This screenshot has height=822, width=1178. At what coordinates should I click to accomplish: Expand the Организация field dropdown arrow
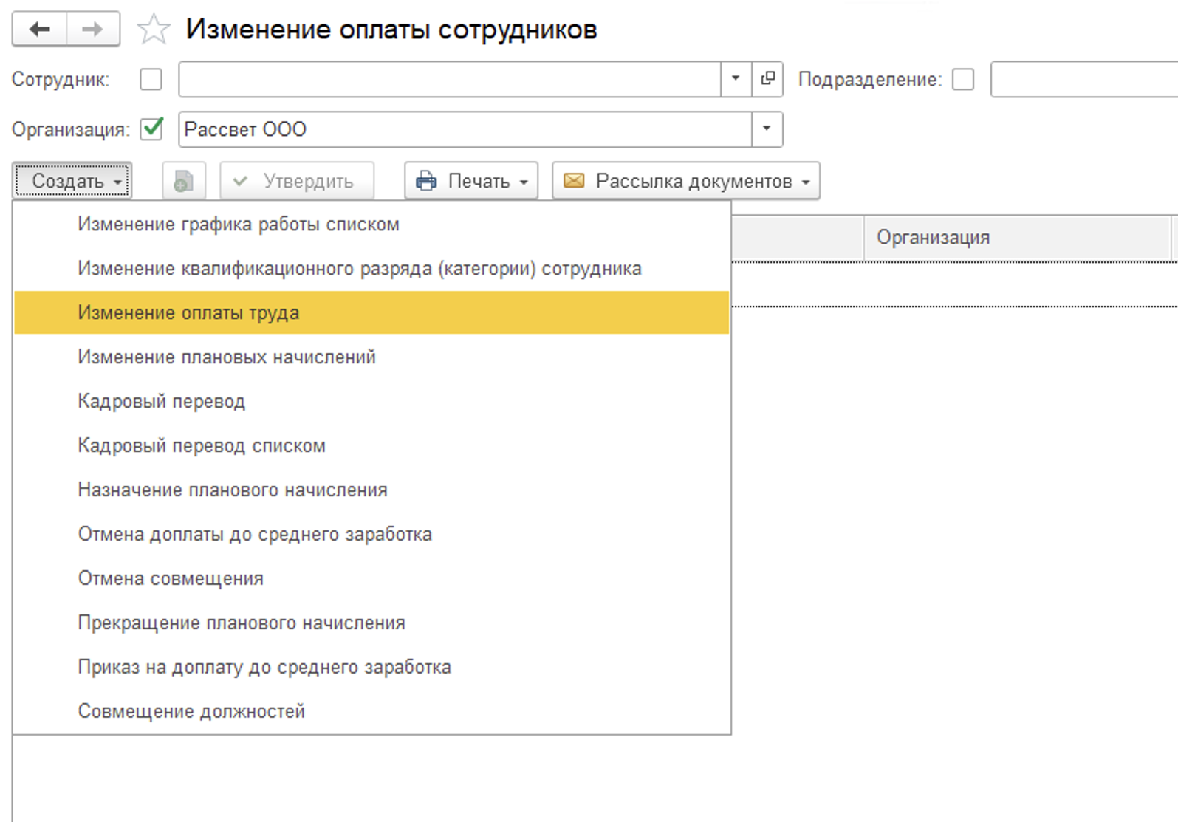(767, 129)
